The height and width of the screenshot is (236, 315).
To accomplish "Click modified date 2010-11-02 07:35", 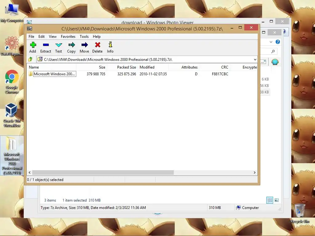I will point(153,74).
